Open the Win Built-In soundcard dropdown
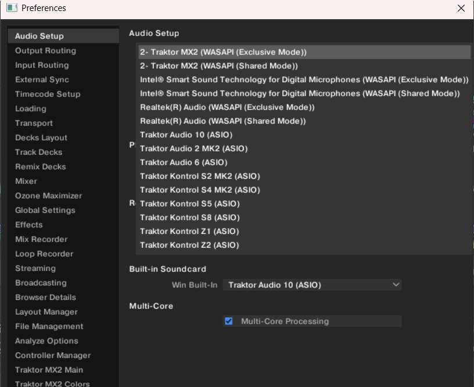 click(x=312, y=285)
